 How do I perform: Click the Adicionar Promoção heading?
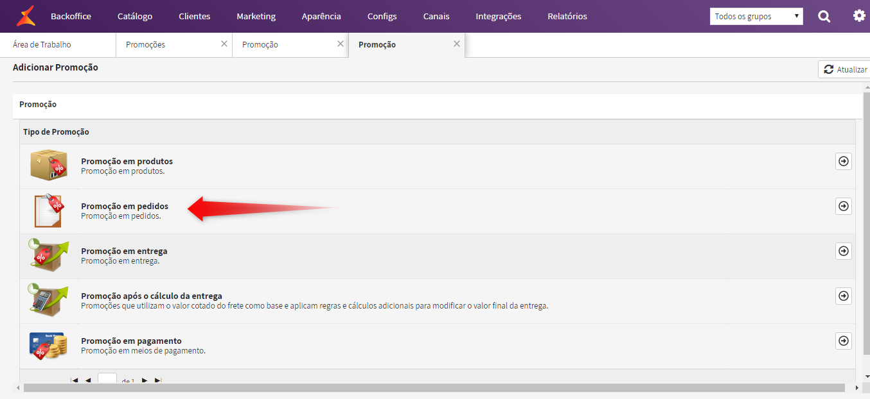55,67
